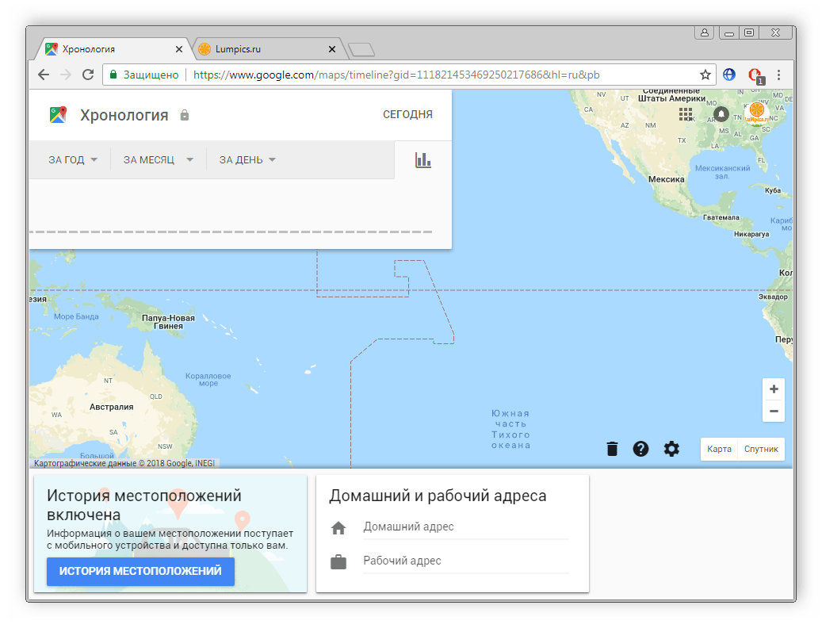Click the trash delete history icon

[x=612, y=449]
